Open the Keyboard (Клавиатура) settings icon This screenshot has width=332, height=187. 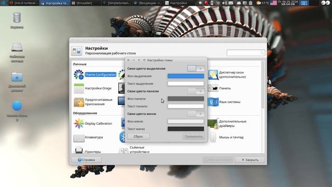coord(79,138)
